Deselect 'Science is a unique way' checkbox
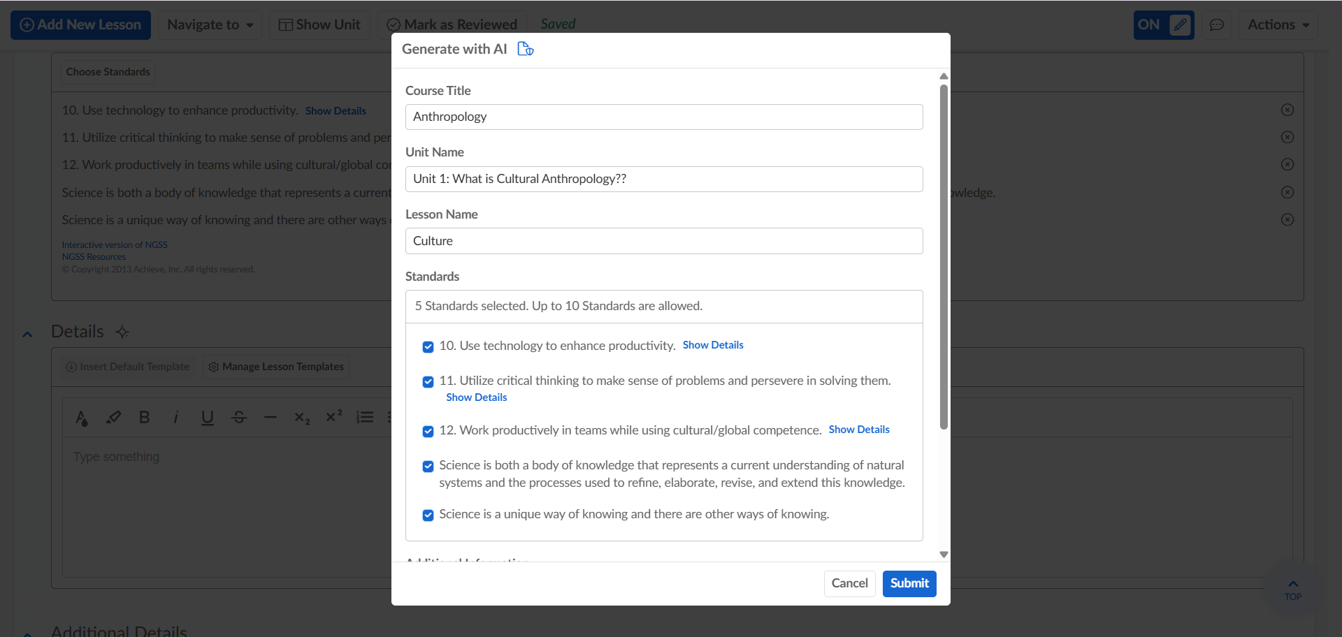The image size is (1342, 637). tap(428, 515)
